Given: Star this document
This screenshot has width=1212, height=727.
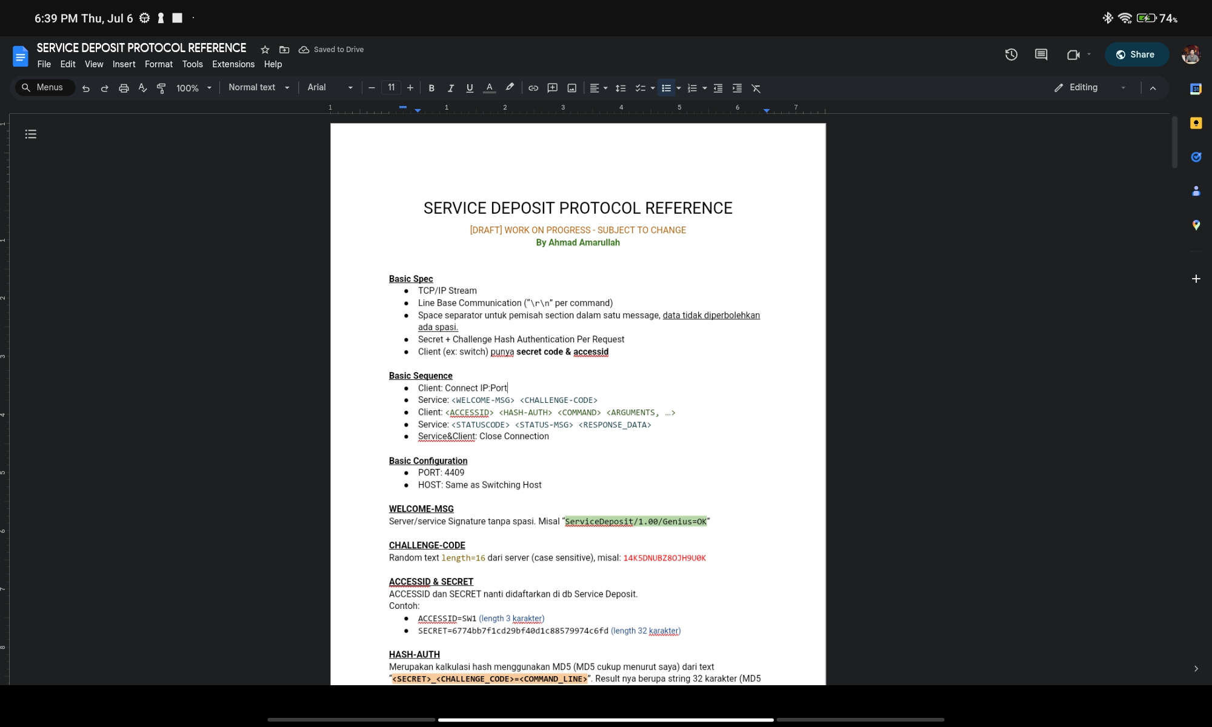Looking at the screenshot, I should coord(265,50).
